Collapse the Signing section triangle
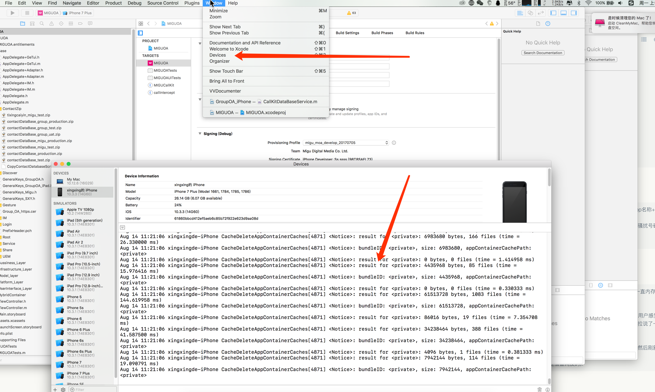 point(200,100)
